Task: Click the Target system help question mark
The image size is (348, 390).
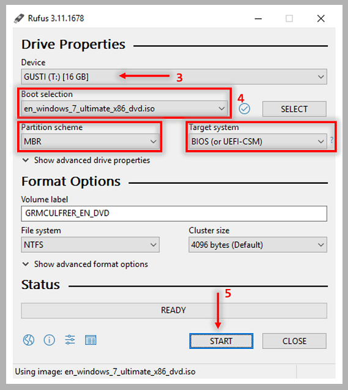Action: 331,140
